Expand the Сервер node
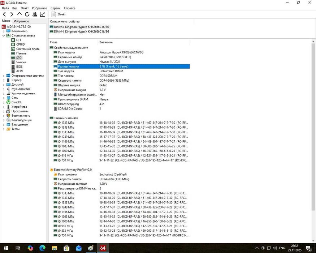Screen dimensions: 316x253 pos(3,80)
